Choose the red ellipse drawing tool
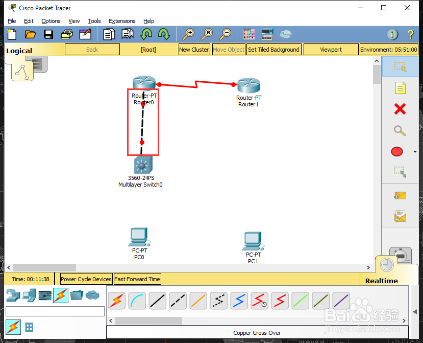Image resolution: width=423 pixels, height=343 pixels. (397, 152)
